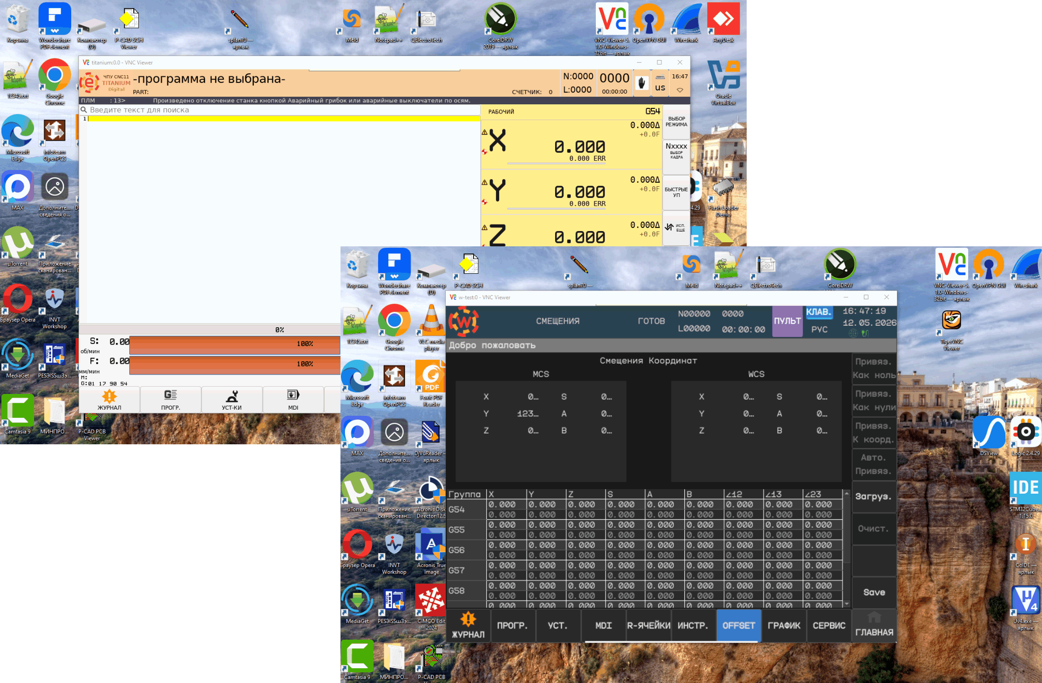Click the Очист. button
The height and width of the screenshot is (683, 1042).
(874, 529)
